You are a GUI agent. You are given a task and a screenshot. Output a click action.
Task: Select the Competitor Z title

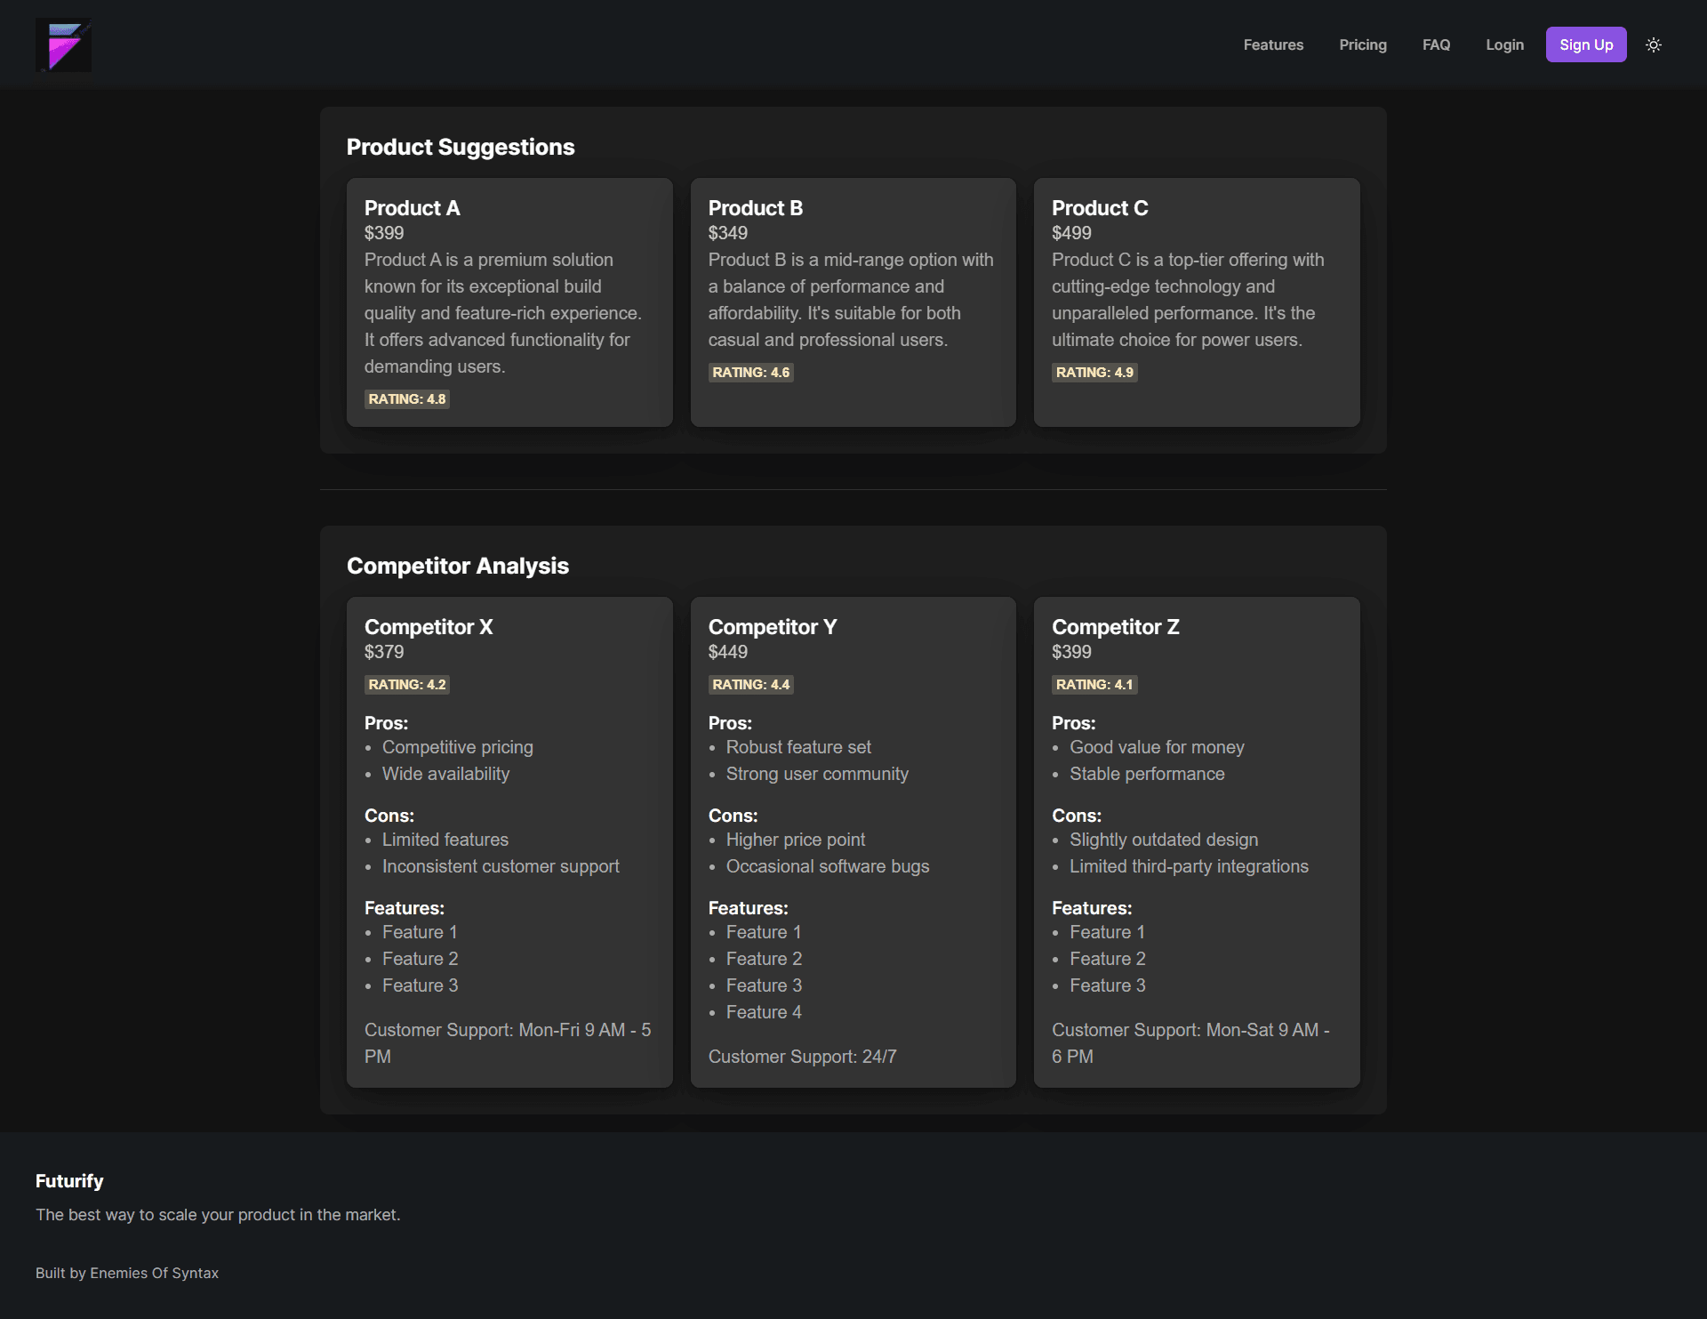click(x=1116, y=627)
